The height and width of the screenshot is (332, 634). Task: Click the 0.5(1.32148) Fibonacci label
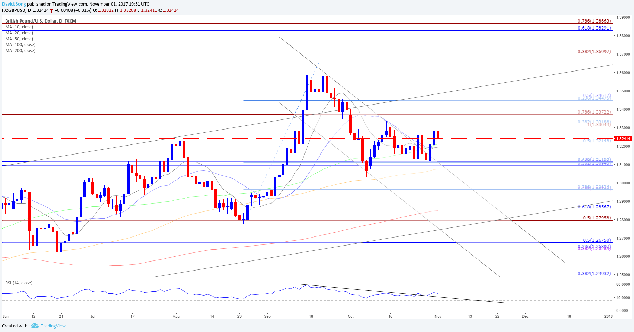597,141
